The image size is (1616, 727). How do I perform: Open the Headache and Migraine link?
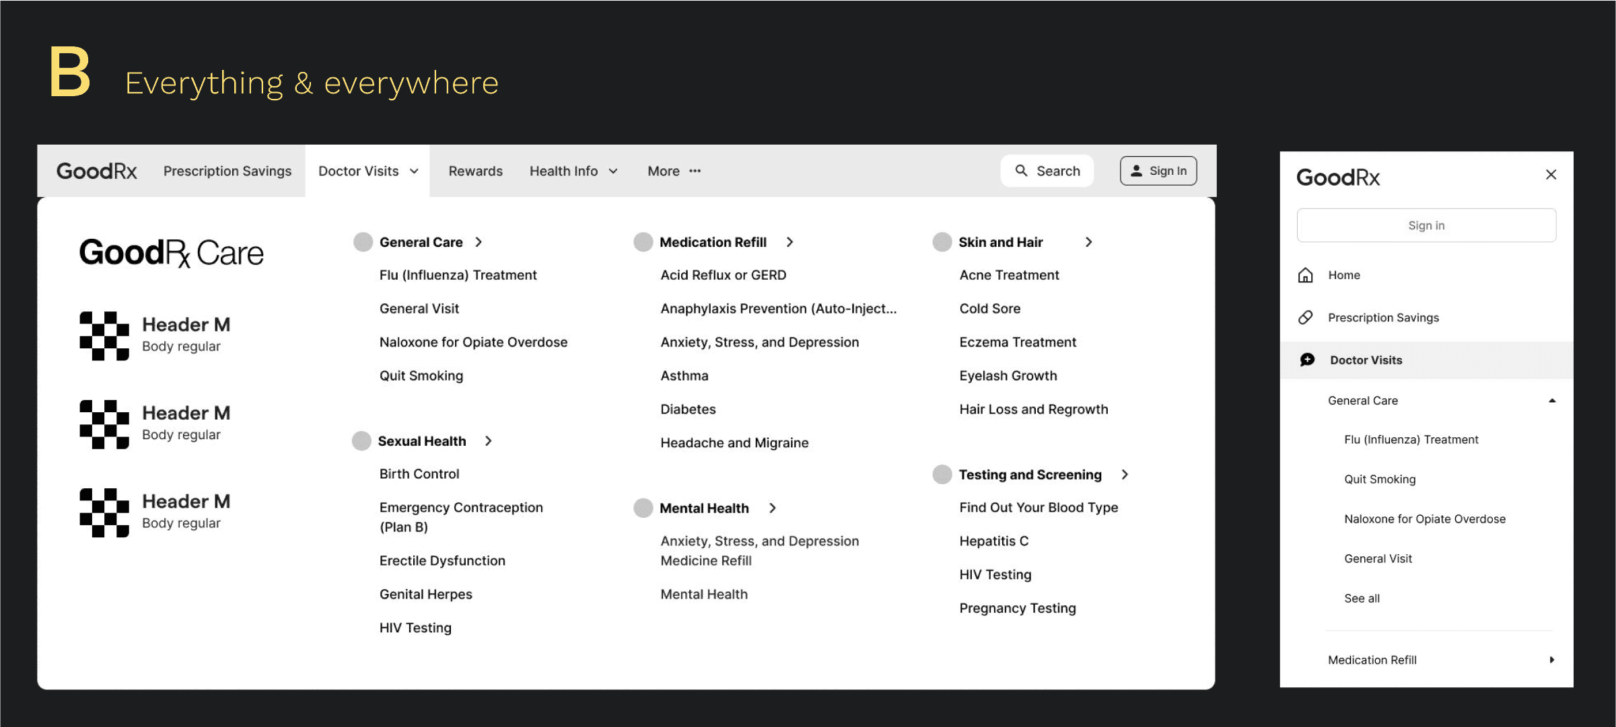pos(734,443)
